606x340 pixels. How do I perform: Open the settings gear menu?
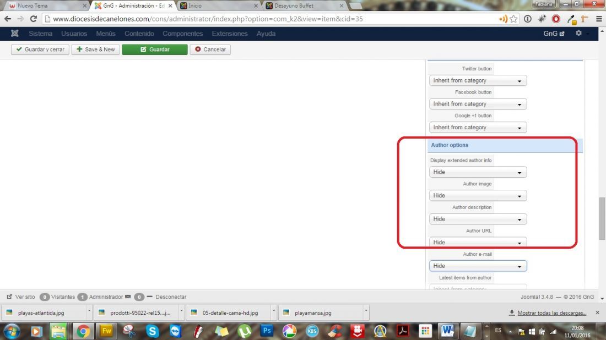click(578, 33)
